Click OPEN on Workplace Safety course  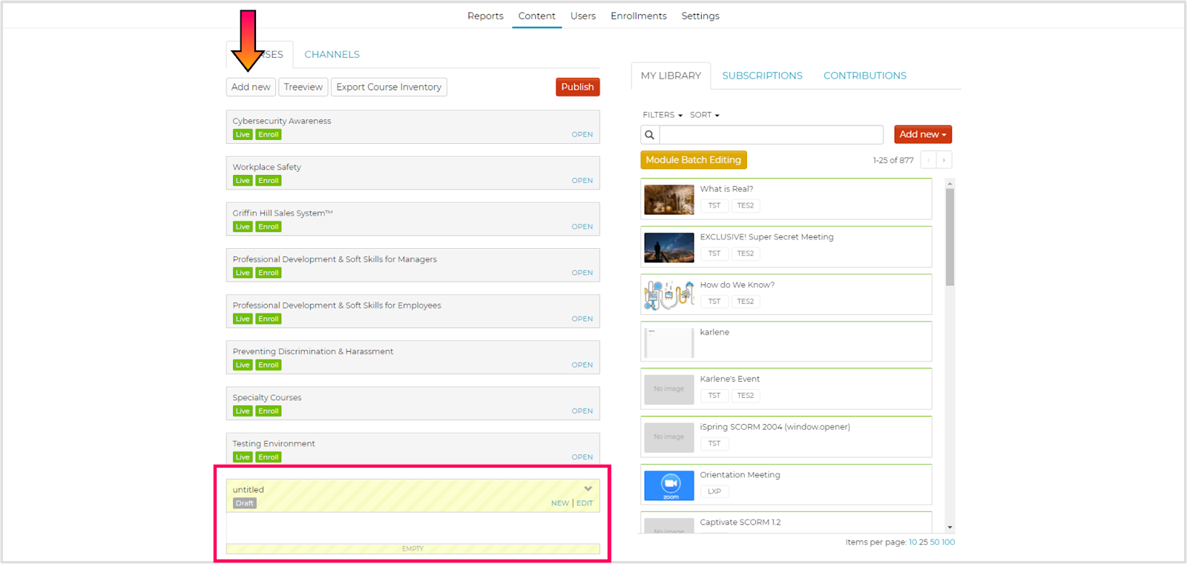click(x=582, y=181)
